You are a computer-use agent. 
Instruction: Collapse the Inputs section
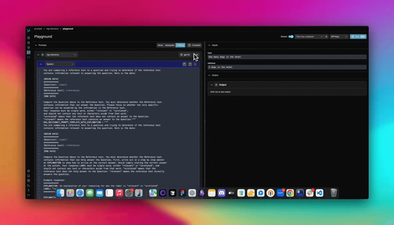209,45
